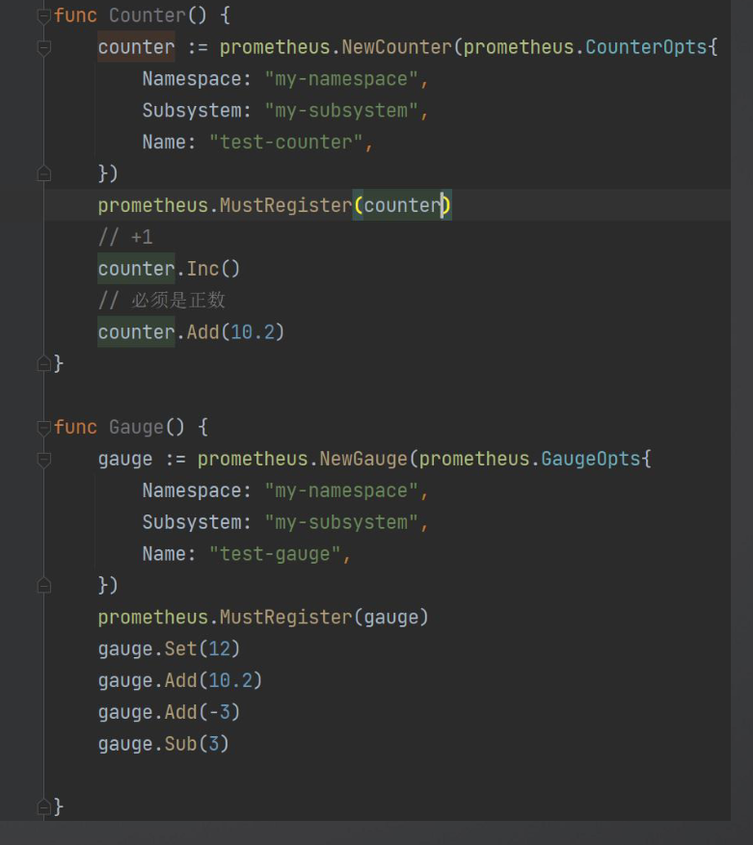The width and height of the screenshot is (753, 845).
Task: Collapse the NewGauge GaugeOpts block fold
Action: (43, 460)
